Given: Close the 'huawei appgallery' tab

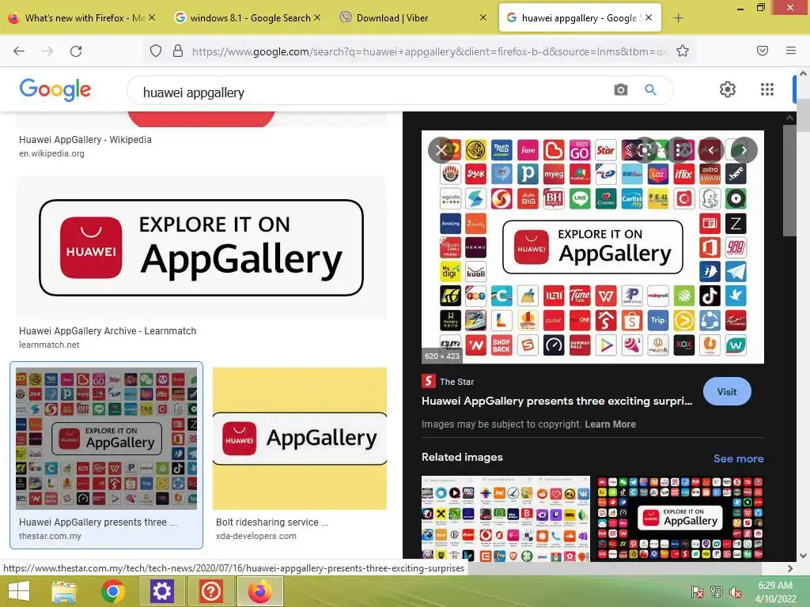Looking at the screenshot, I should 649,17.
